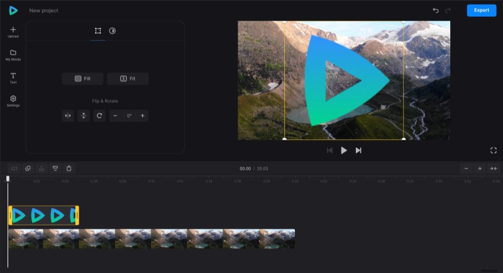Undo the last action
The image size is (503, 273).
436,10
